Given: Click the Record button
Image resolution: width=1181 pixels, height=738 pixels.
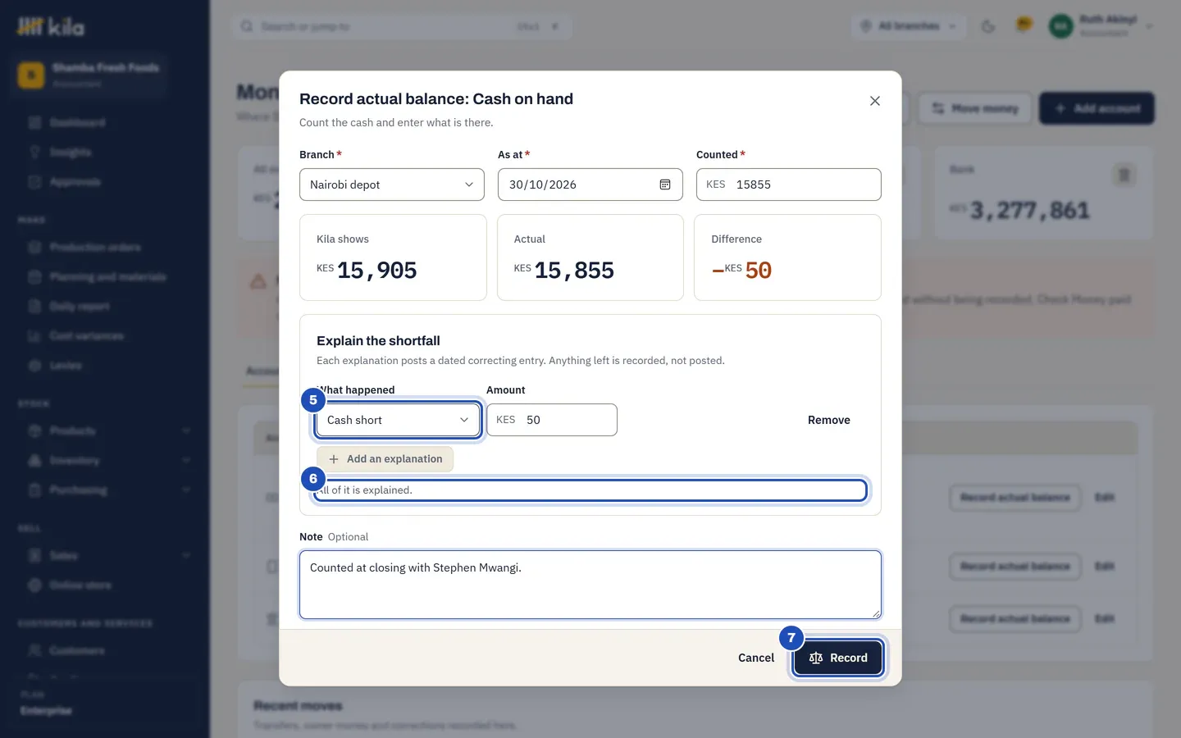Looking at the screenshot, I should [x=838, y=658].
